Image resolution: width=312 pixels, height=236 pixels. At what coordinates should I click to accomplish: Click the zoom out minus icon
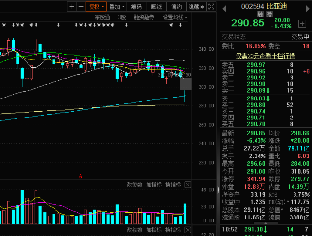coord(80,7)
